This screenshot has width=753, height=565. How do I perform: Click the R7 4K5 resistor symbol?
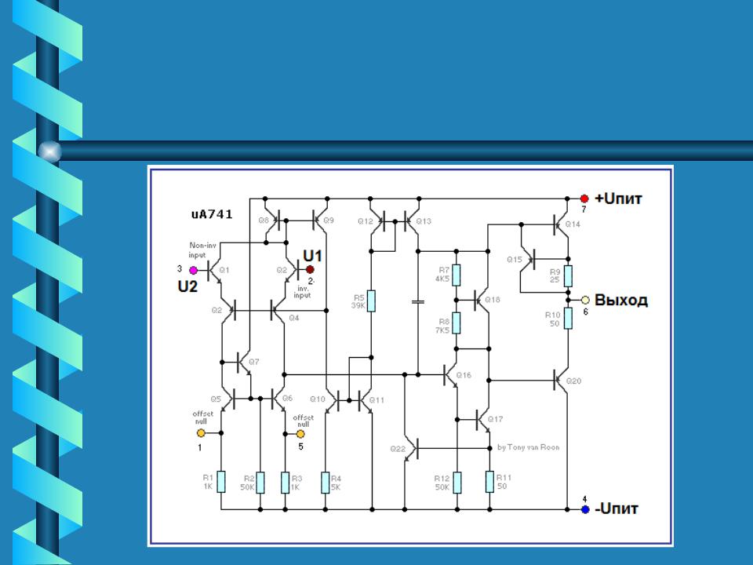pos(457,275)
